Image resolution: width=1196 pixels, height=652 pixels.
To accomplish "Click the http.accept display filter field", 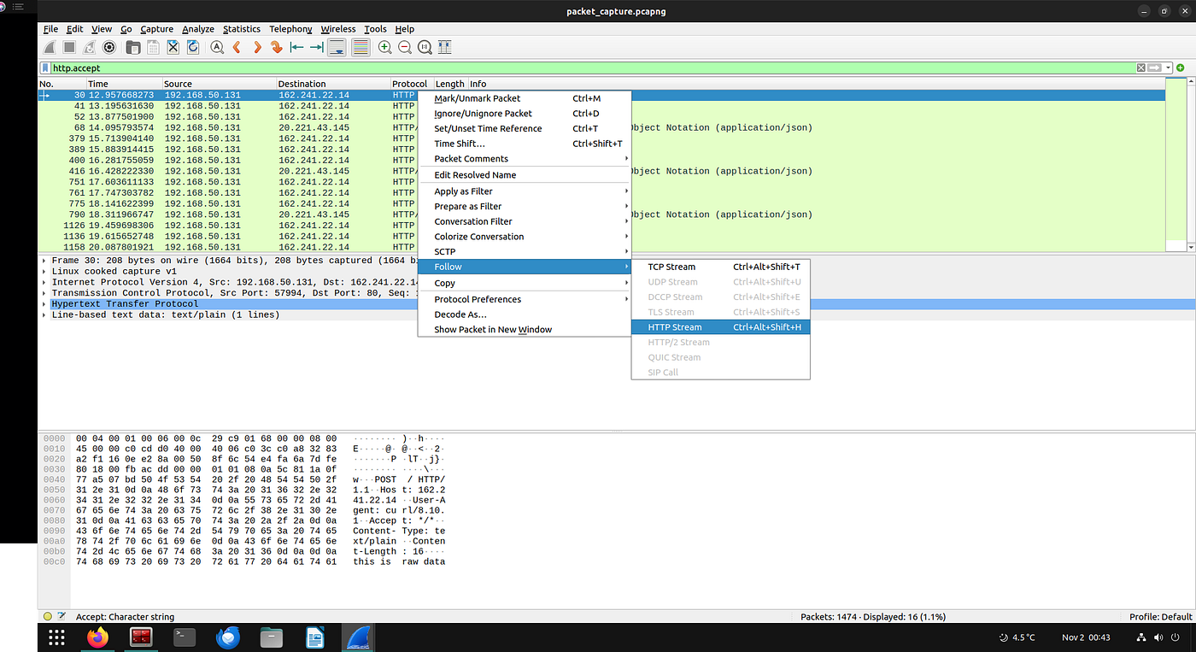I will click(x=593, y=68).
